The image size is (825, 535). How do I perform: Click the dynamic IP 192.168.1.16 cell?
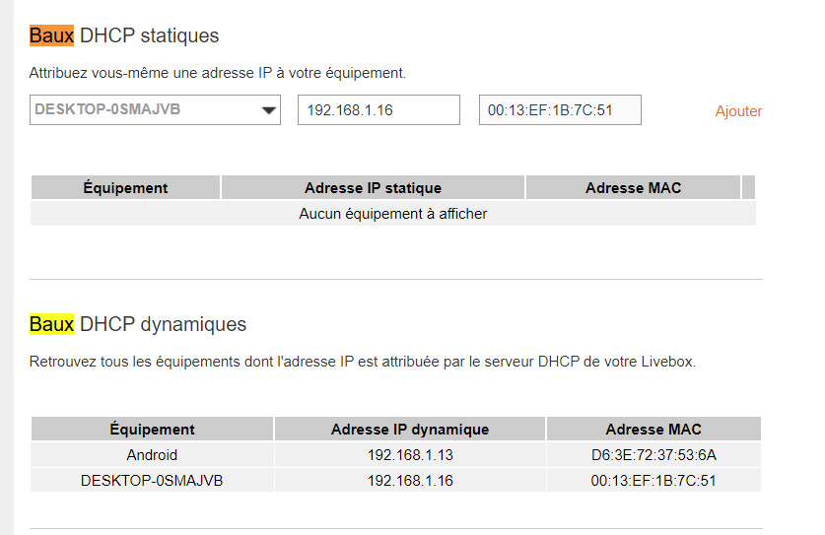410,480
